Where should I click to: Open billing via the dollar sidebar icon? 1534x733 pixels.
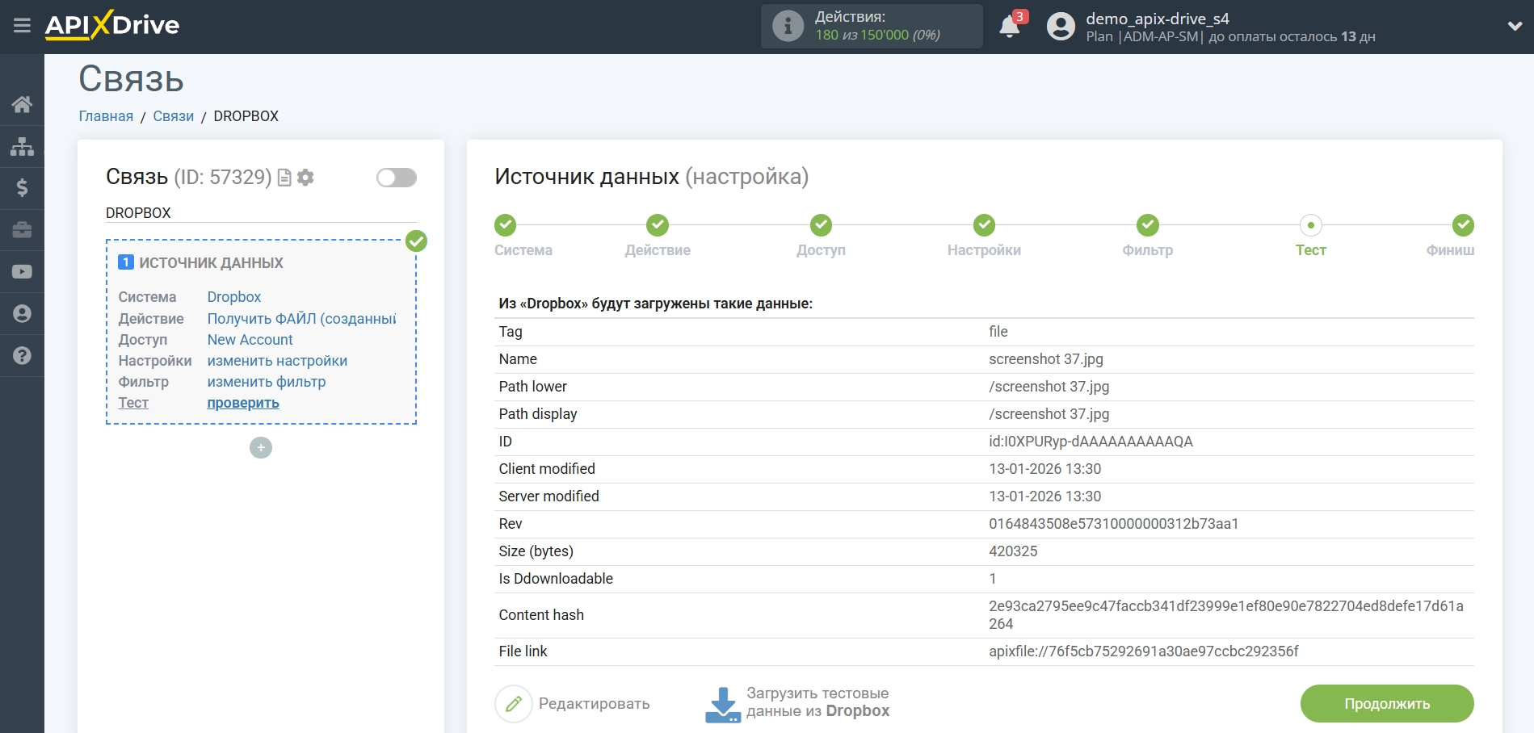click(22, 188)
